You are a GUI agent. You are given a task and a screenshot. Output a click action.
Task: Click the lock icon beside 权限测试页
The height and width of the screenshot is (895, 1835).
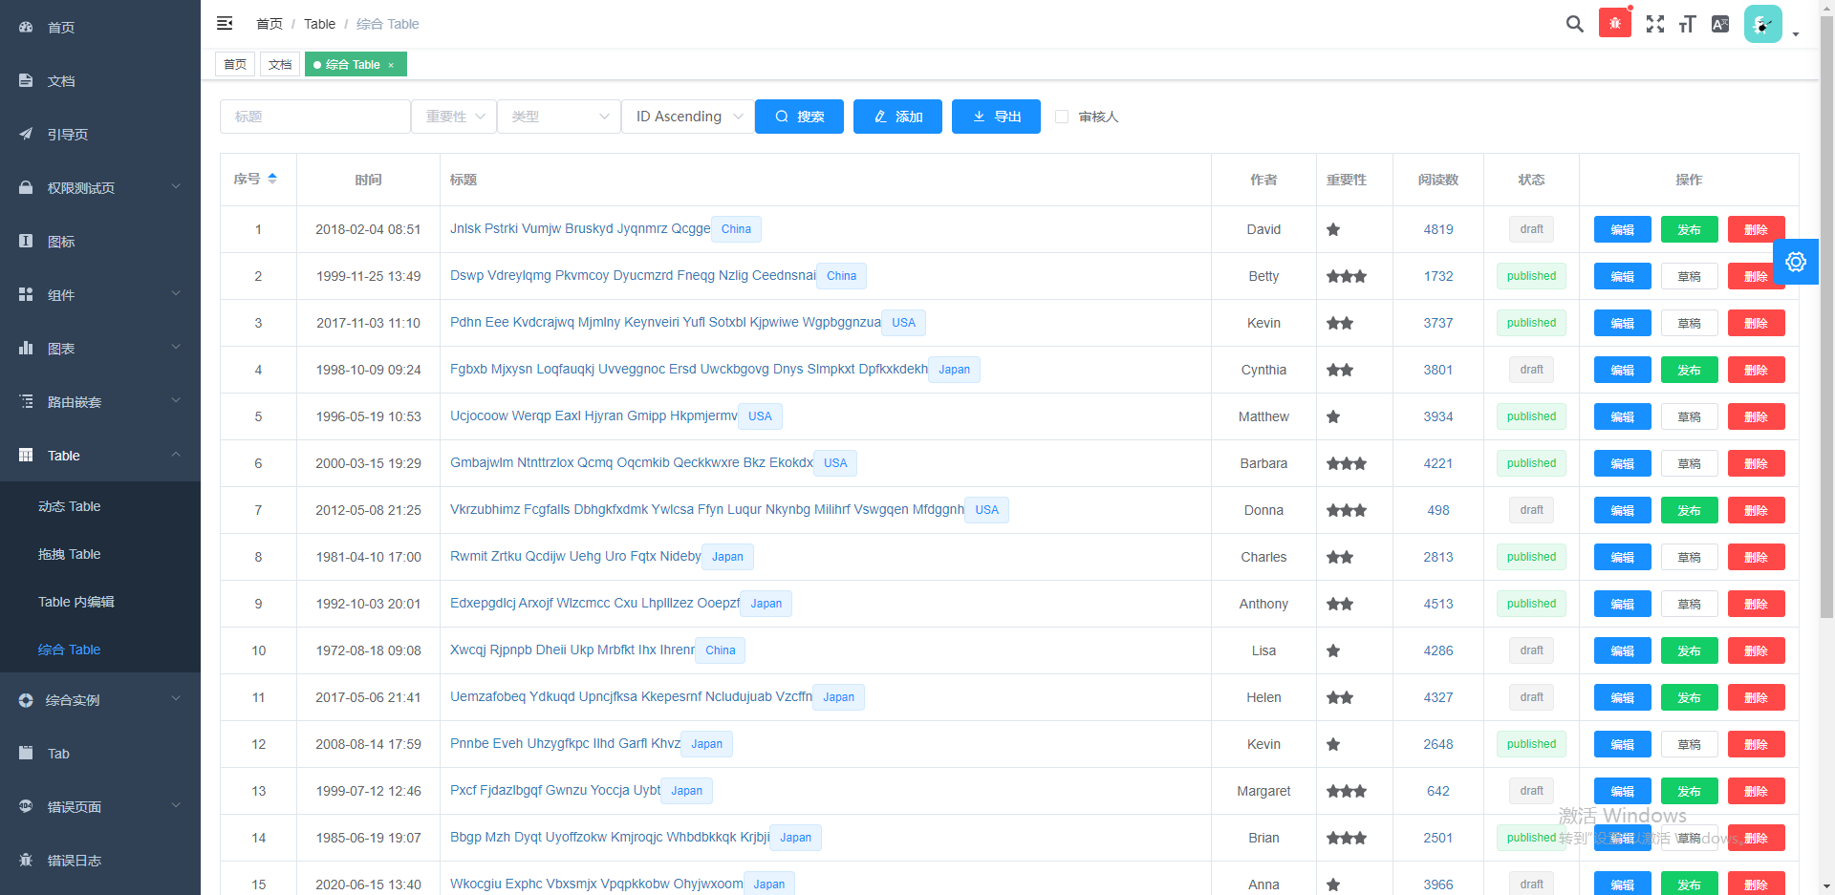(x=26, y=187)
